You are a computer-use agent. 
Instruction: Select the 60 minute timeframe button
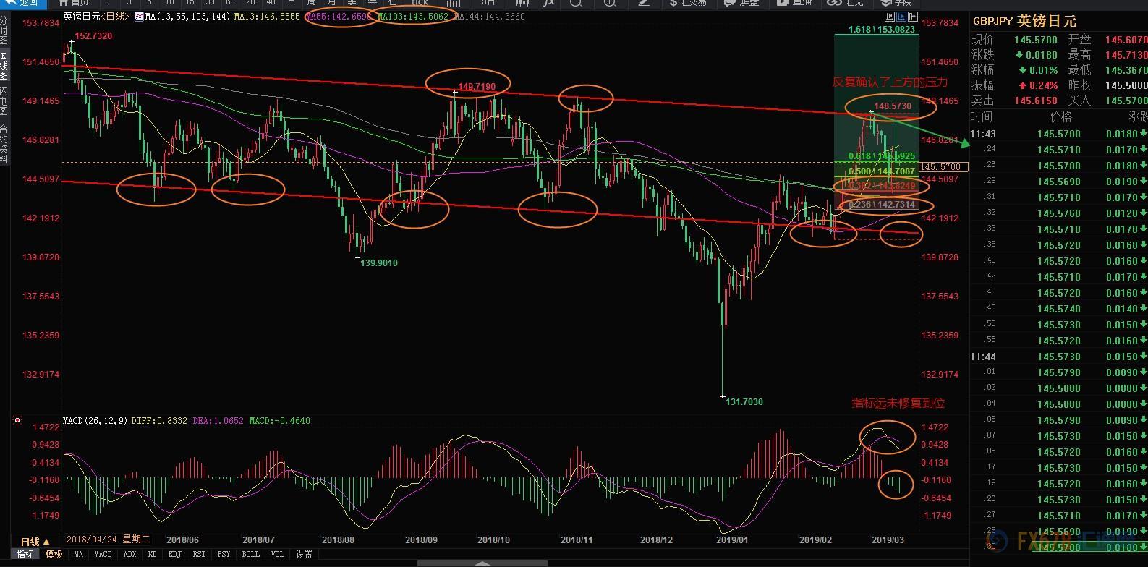click(230, 2)
